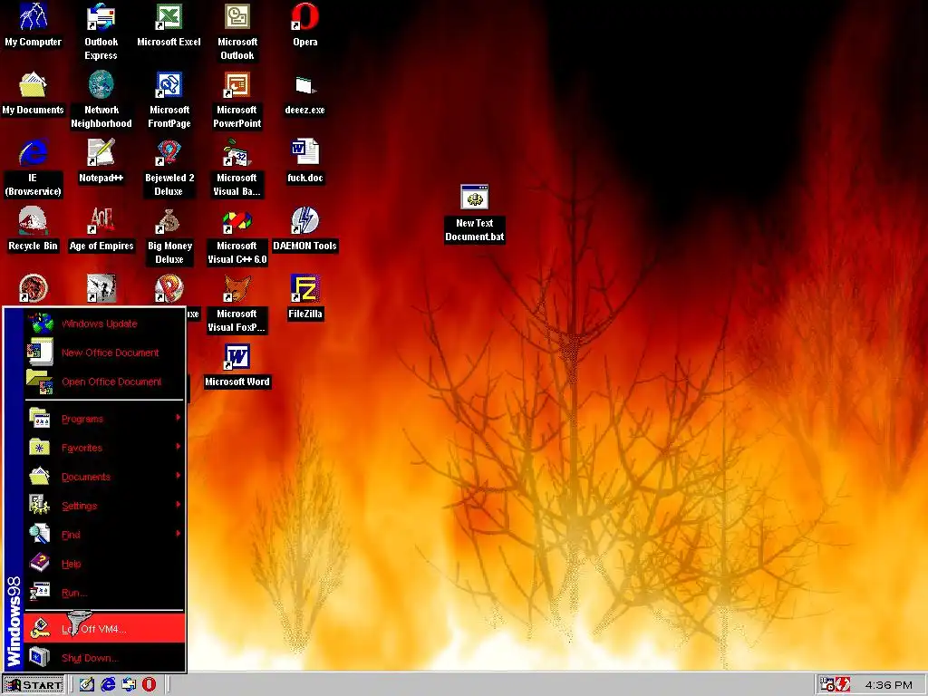Launch Internet Explorer from quick launch

pos(109,685)
